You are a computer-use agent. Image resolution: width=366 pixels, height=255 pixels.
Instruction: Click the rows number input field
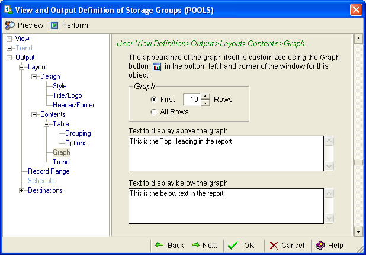point(192,100)
